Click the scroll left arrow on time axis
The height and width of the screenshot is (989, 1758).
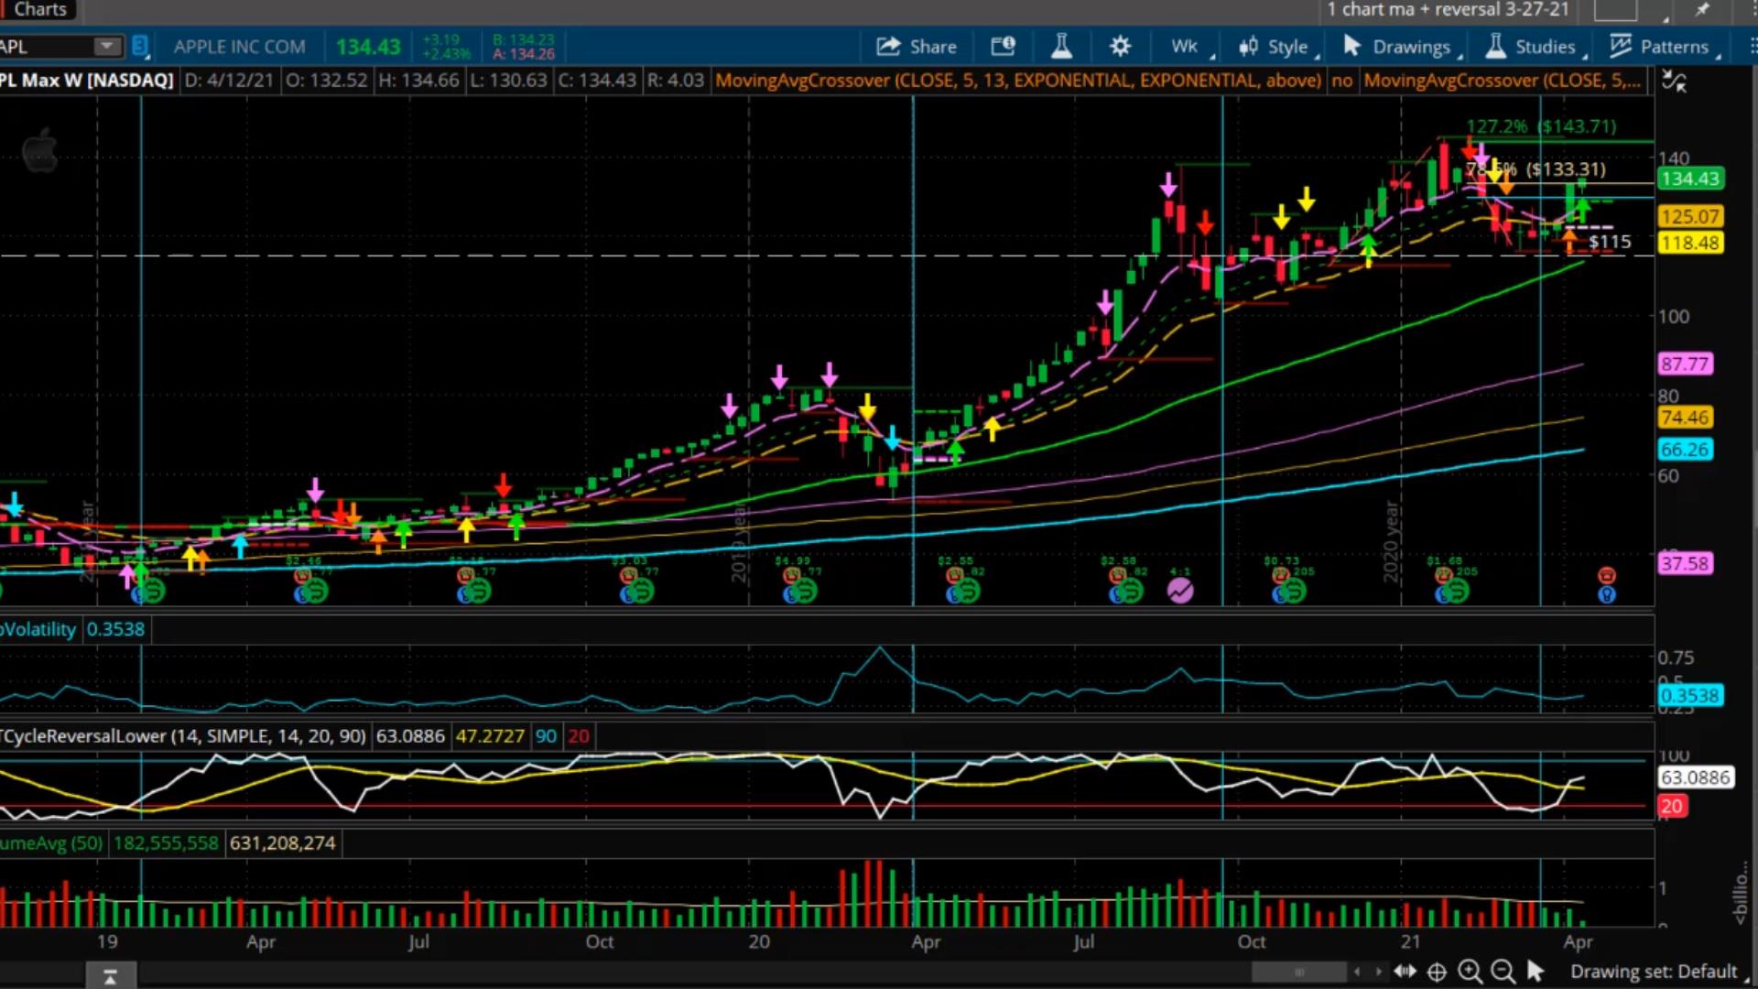pyautogui.click(x=1357, y=972)
